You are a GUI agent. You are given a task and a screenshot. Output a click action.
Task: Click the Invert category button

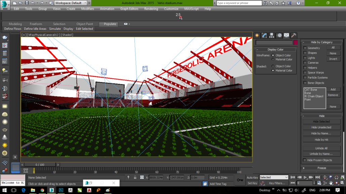[x=333, y=59]
